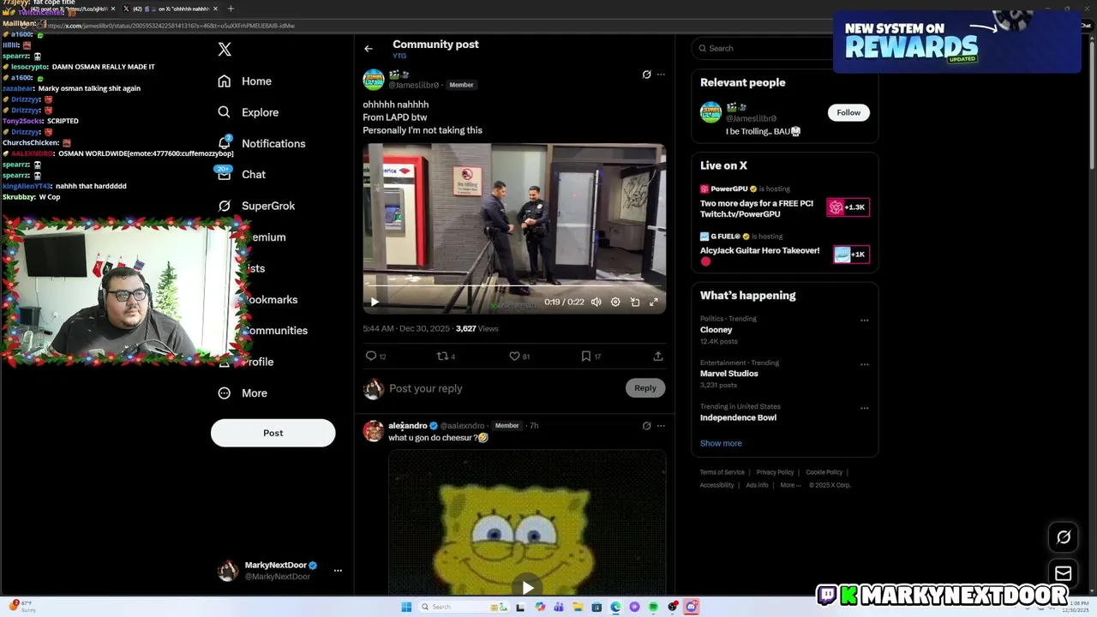Toggle picture-in-picture on the video
This screenshot has height=617, width=1097.
[635, 302]
